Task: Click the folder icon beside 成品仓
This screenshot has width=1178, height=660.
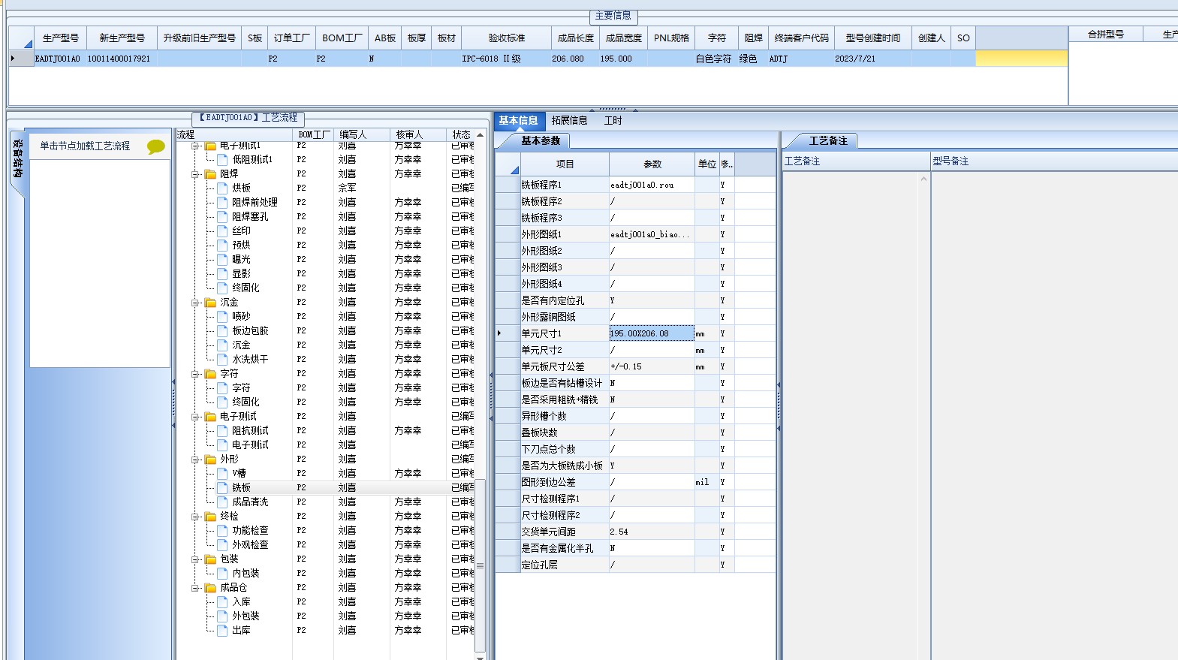Action: coord(211,588)
